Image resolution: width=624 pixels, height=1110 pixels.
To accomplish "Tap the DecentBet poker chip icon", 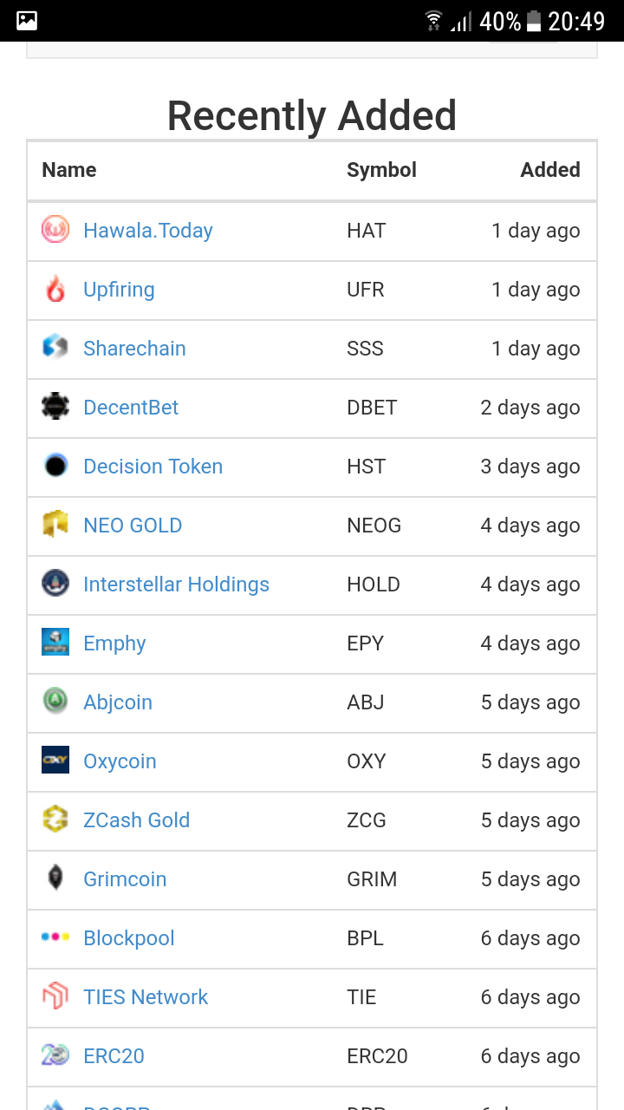I will [x=55, y=408].
